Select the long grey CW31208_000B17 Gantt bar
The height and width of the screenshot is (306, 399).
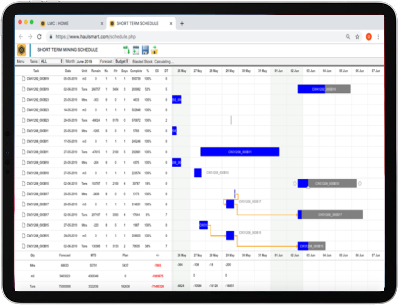[330, 215]
